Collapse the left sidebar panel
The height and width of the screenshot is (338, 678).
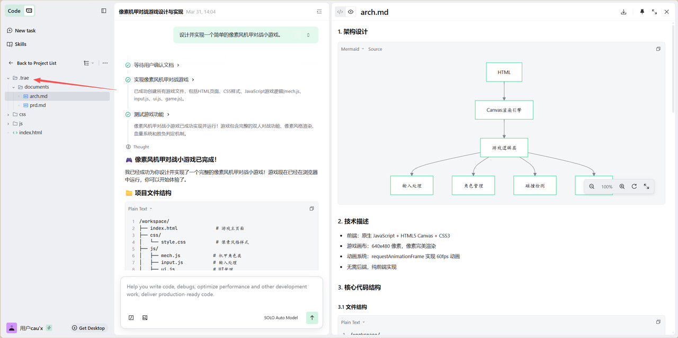click(104, 11)
